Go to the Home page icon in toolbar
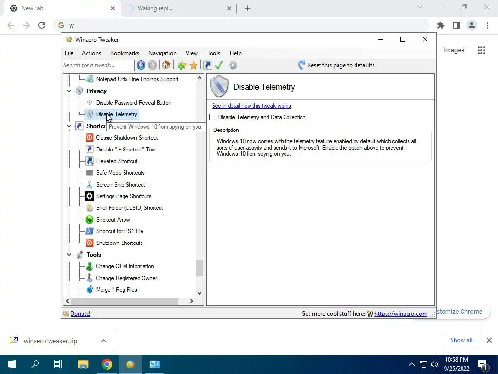The image size is (498, 374). click(166, 65)
